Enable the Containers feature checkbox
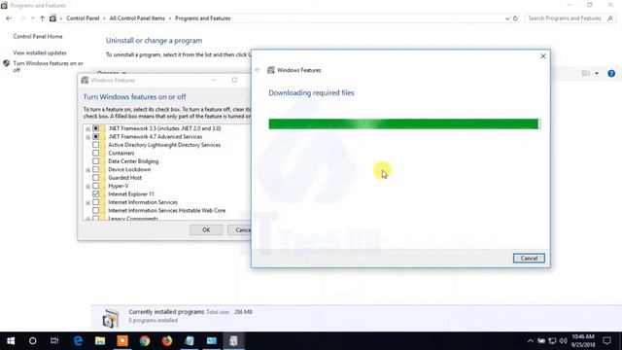 tap(95, 153)
